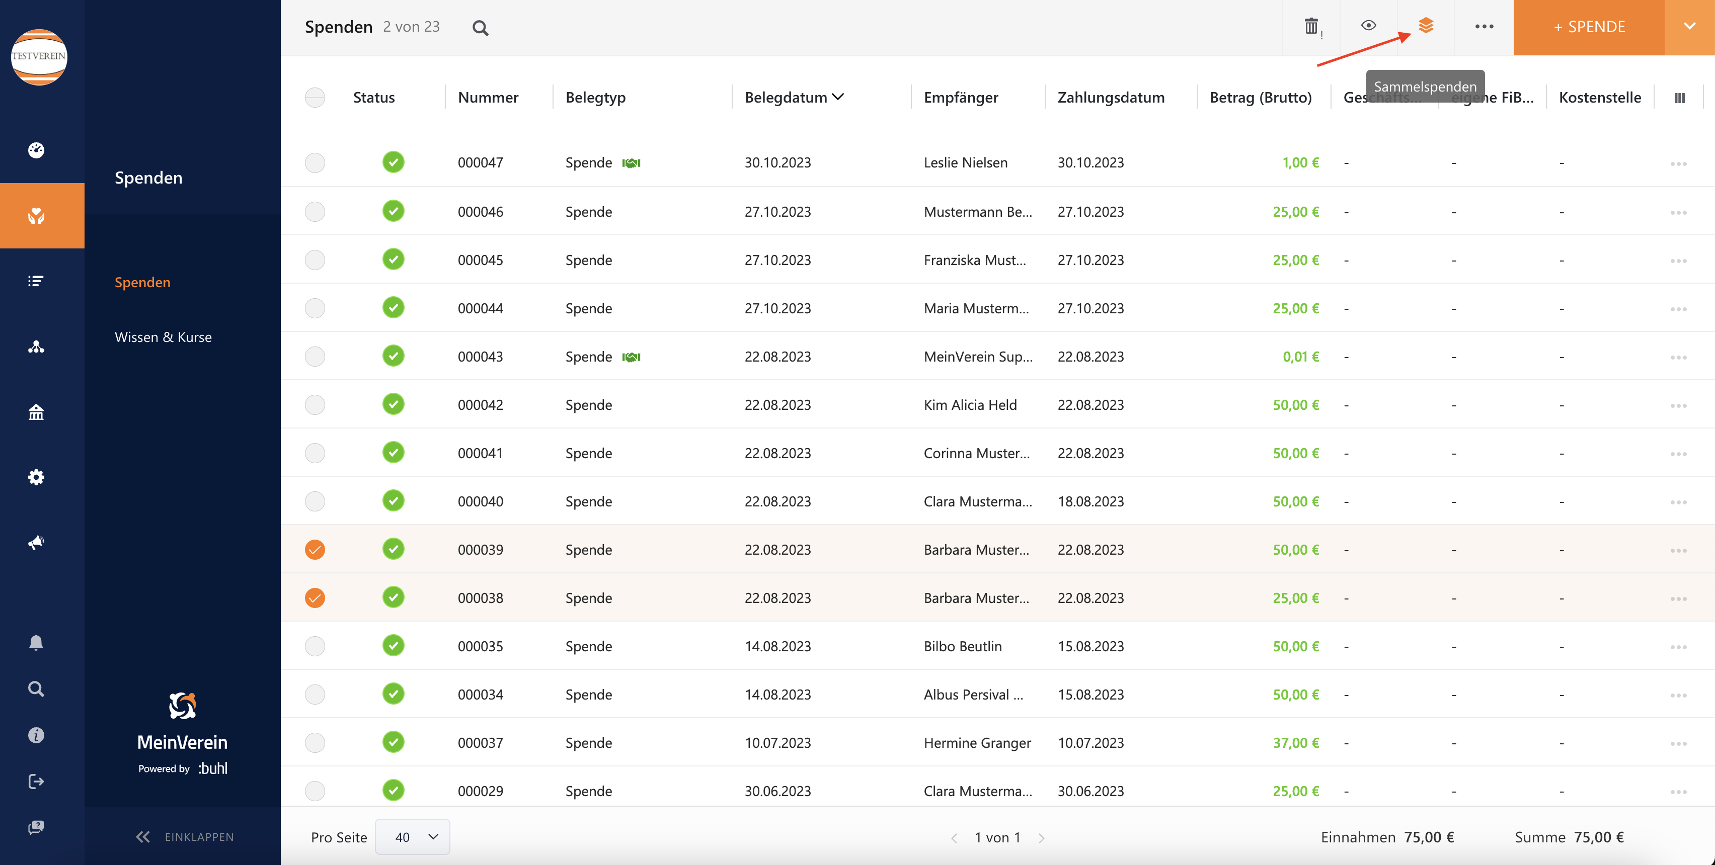The image size is (1715, 865).
Task: Open donation recipient Leslie Nielsen
Action: [965, 162]
